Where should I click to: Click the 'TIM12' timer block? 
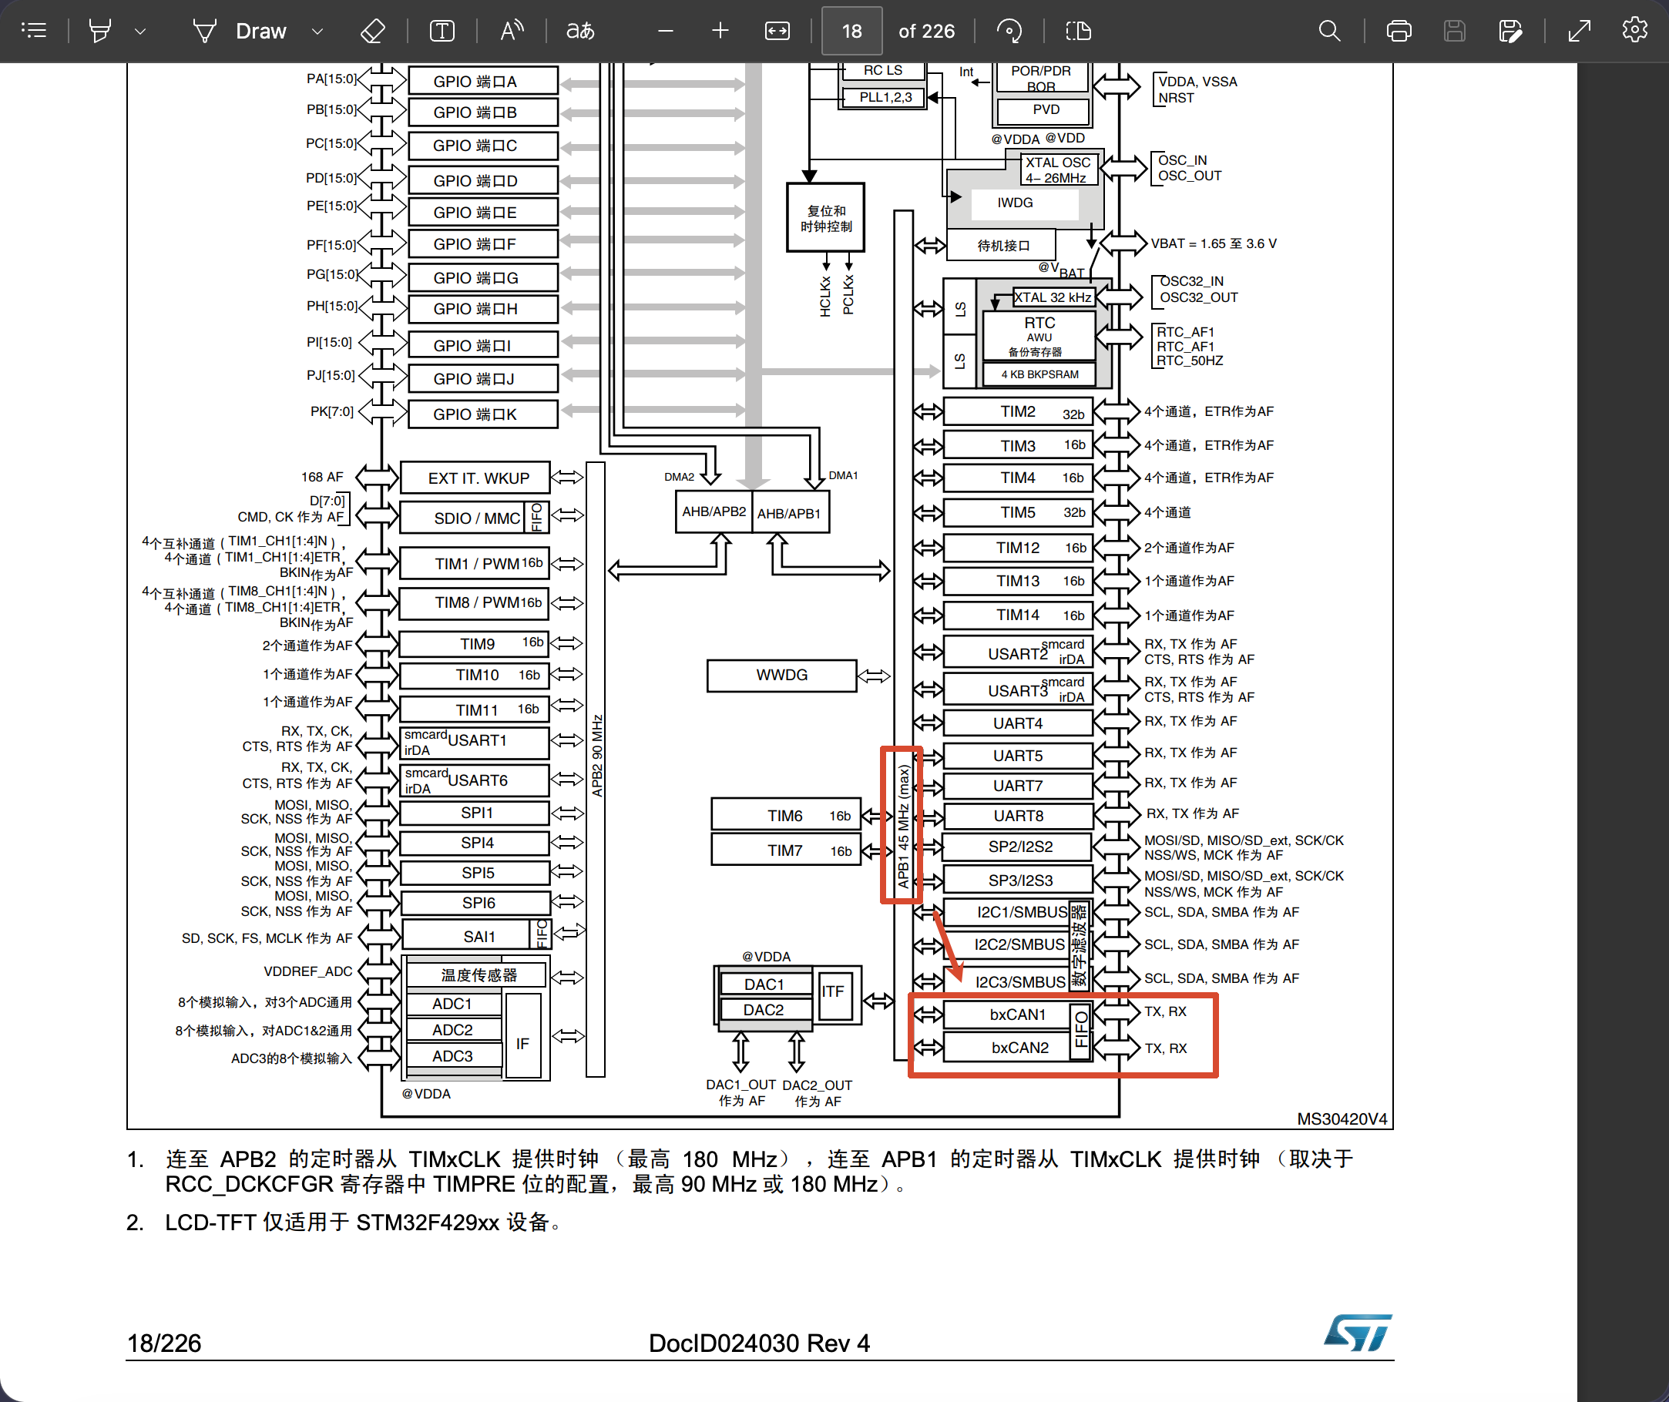[x=1019, y=548]
